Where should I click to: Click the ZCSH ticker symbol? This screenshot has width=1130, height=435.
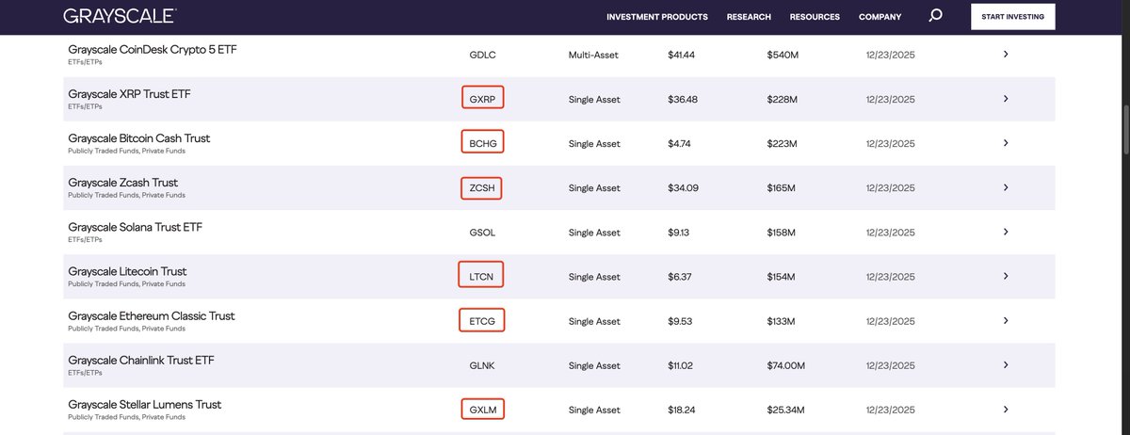click(x=482, y=187)
